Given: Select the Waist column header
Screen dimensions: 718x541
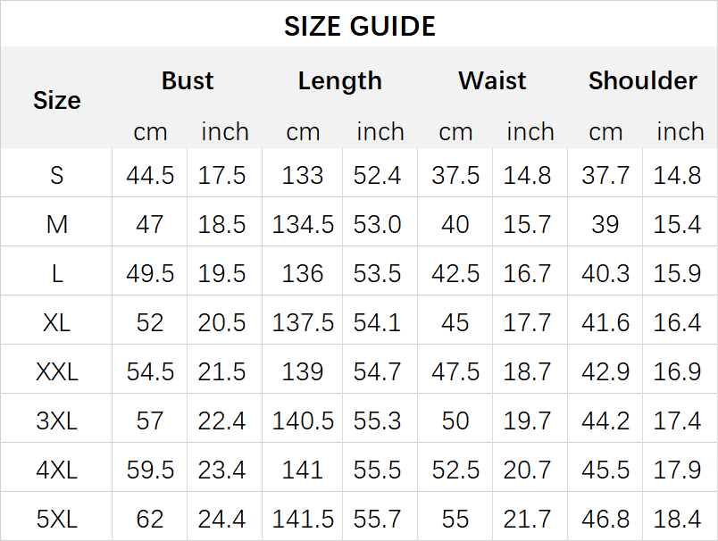Looking at the screenshot, I should [492, 80].
